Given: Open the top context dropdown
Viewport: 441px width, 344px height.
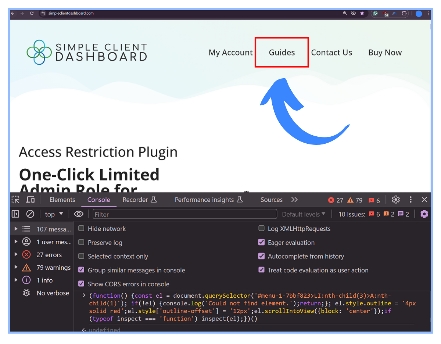Looking at the screenshot, I should click(x=54, y=214).
